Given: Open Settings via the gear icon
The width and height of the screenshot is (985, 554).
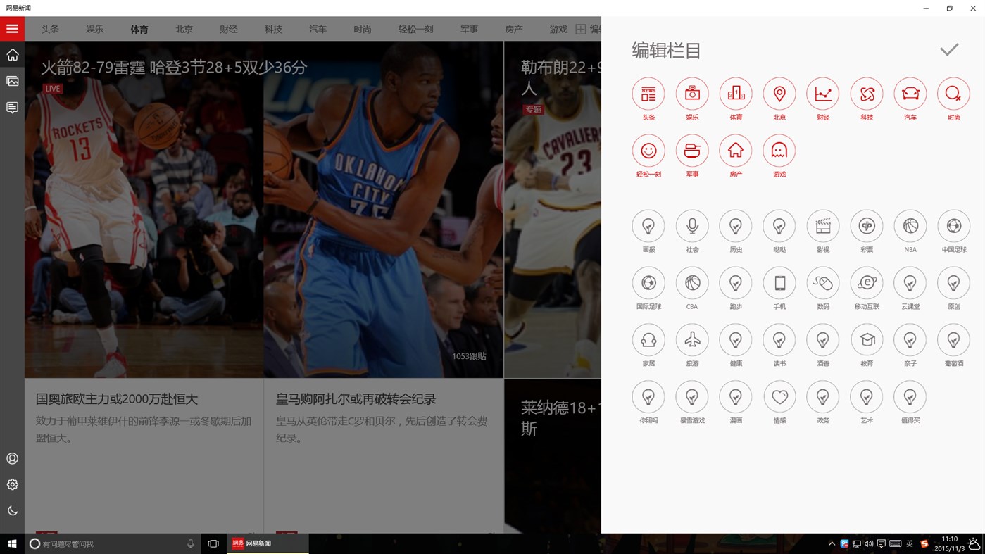Looking at the screenshot, I should pos(12,484).
